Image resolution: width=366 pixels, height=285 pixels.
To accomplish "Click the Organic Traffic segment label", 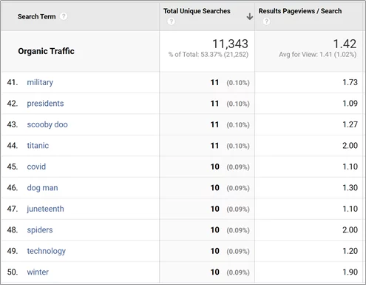I will (46, 51).
